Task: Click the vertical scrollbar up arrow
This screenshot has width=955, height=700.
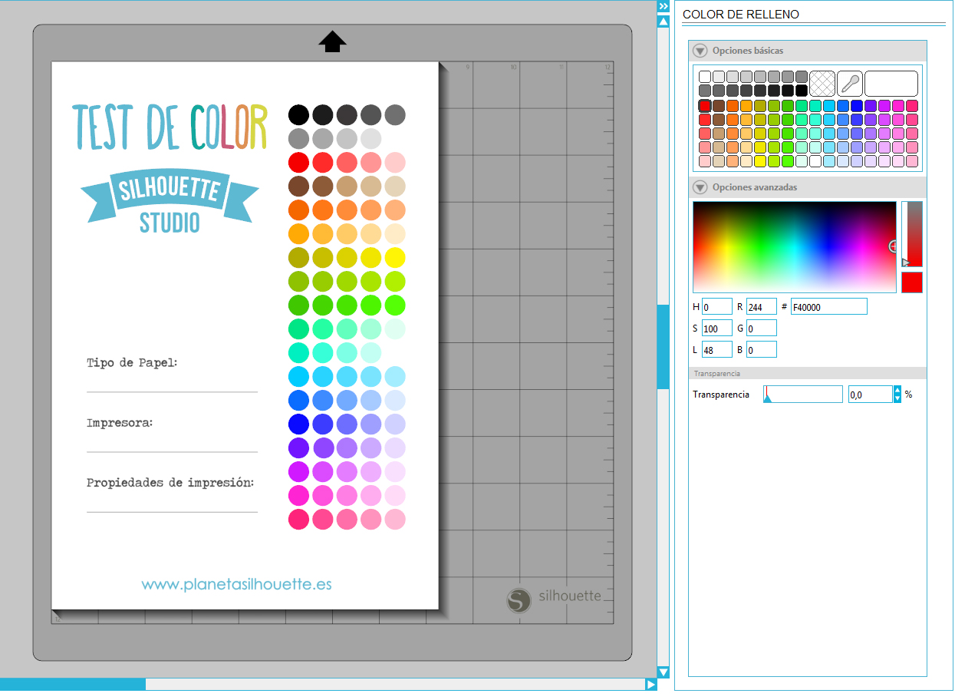Action: 664,21
